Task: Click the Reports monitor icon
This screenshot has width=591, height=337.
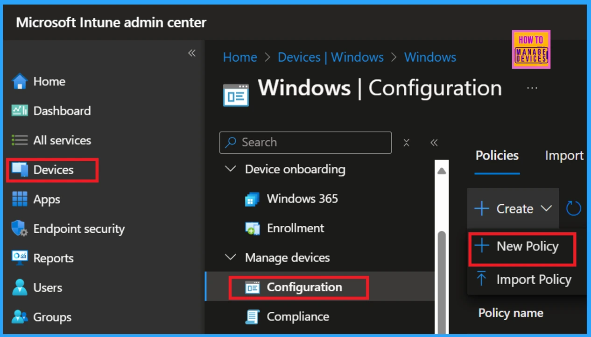Action: pos(20,258)
